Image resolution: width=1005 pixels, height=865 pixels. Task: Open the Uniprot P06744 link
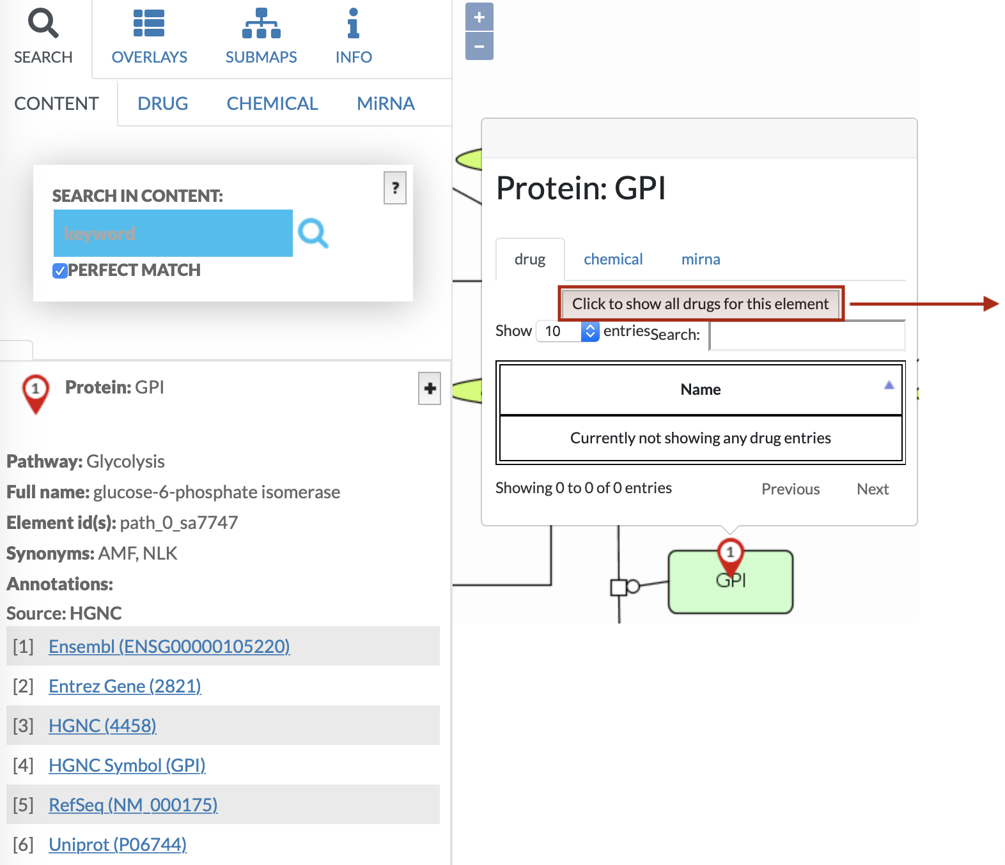point(118,845)
